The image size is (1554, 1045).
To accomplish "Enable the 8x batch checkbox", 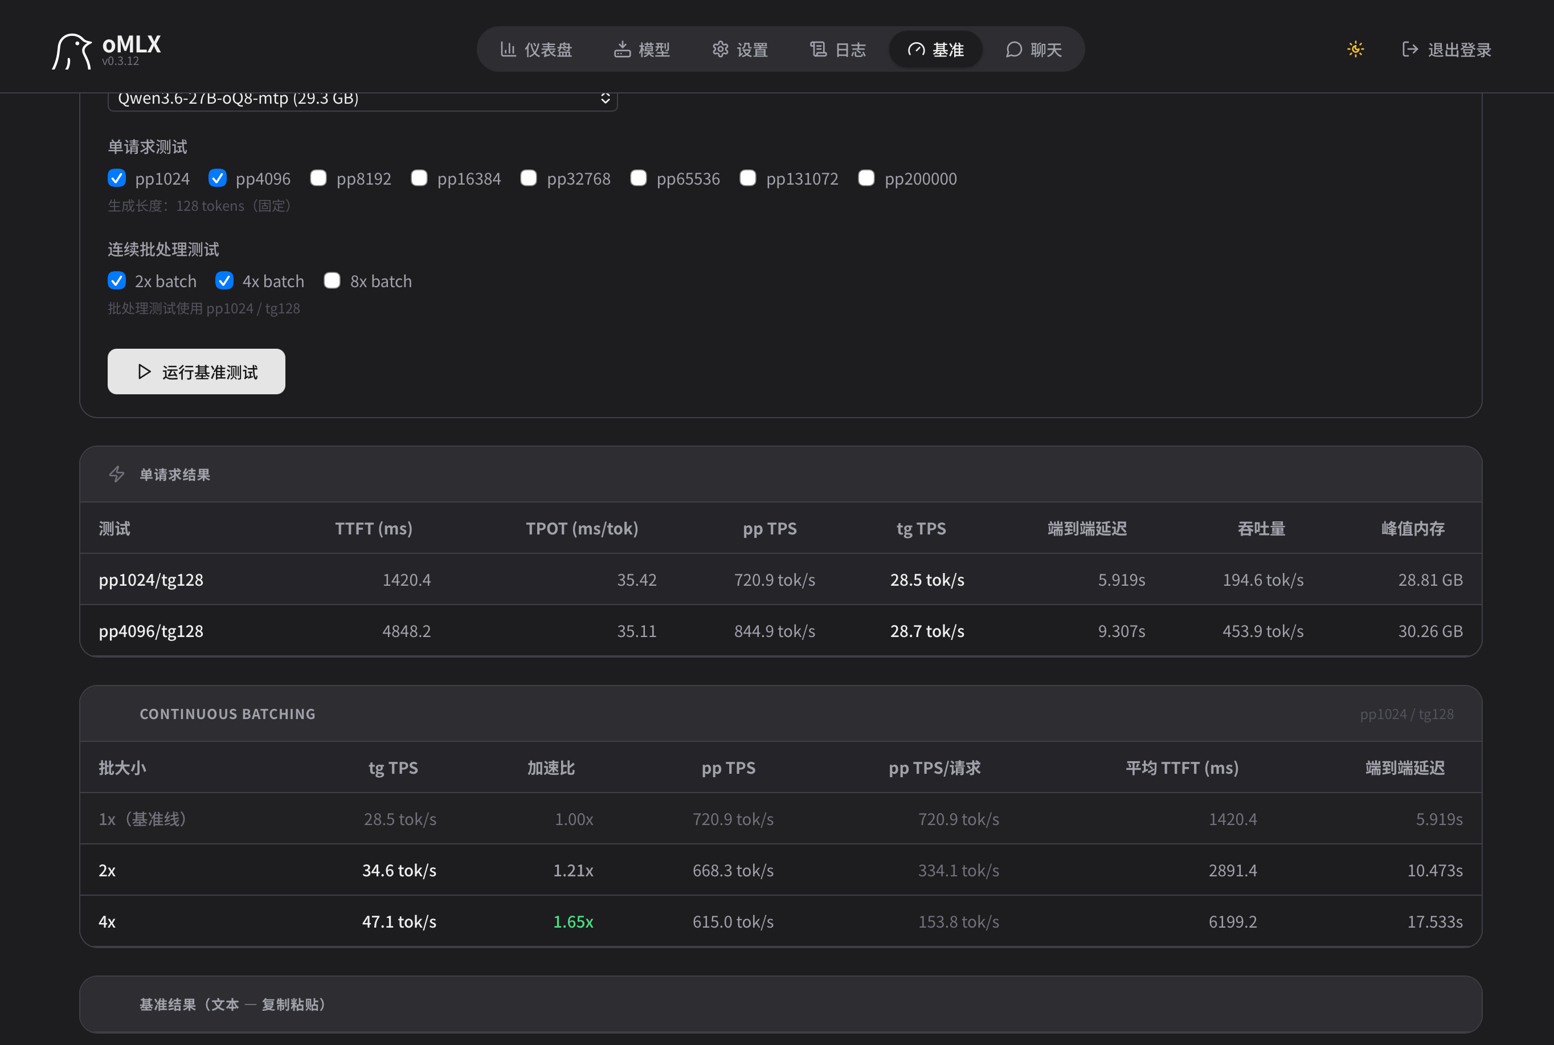I will pos(332,280).
